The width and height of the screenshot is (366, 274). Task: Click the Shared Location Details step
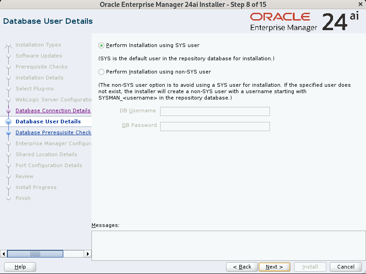(46, 154)
